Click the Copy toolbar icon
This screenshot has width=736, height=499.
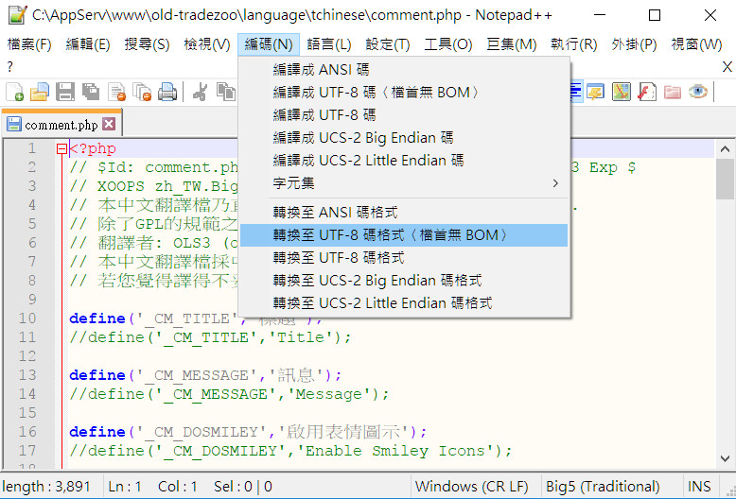click(x=226, y=92)
